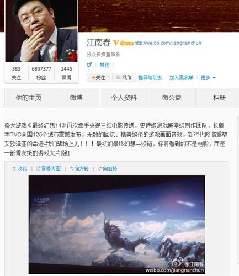
Task: Open the weibo.com/jiangnanchun profile URL
Action: click(168, 43)
